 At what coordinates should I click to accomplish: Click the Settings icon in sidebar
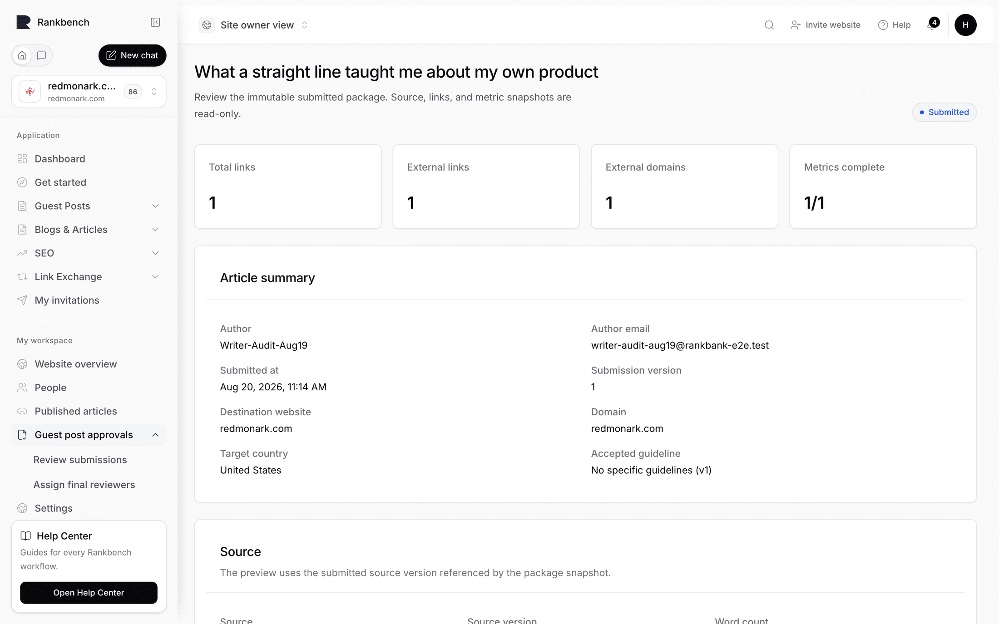(22, 508)
